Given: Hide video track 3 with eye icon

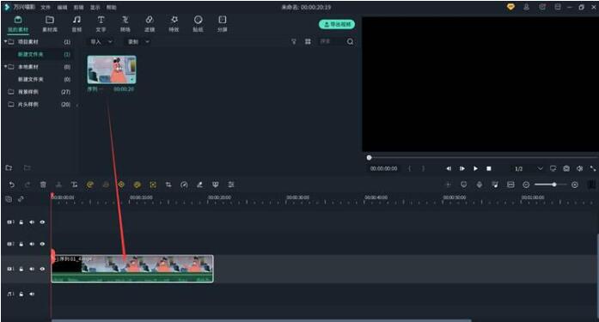Looking at the screenshot, I should (42, 222).
